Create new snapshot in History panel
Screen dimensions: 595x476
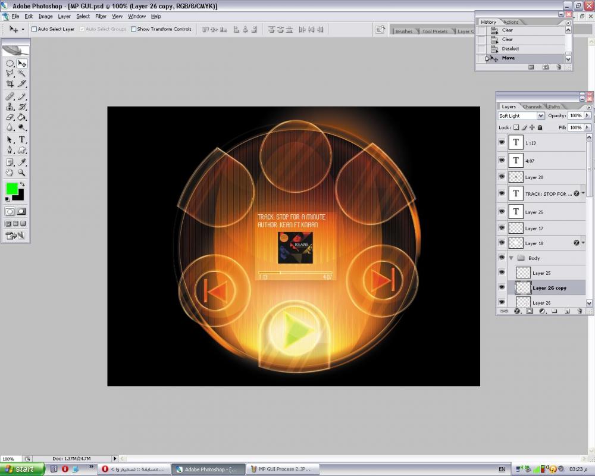click(x=546, y=67)
